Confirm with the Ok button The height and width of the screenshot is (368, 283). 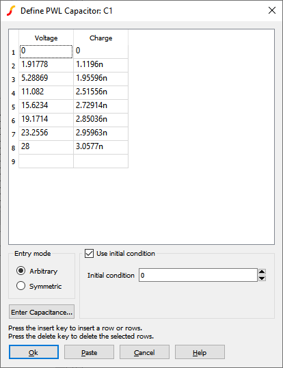click(33, 352)
